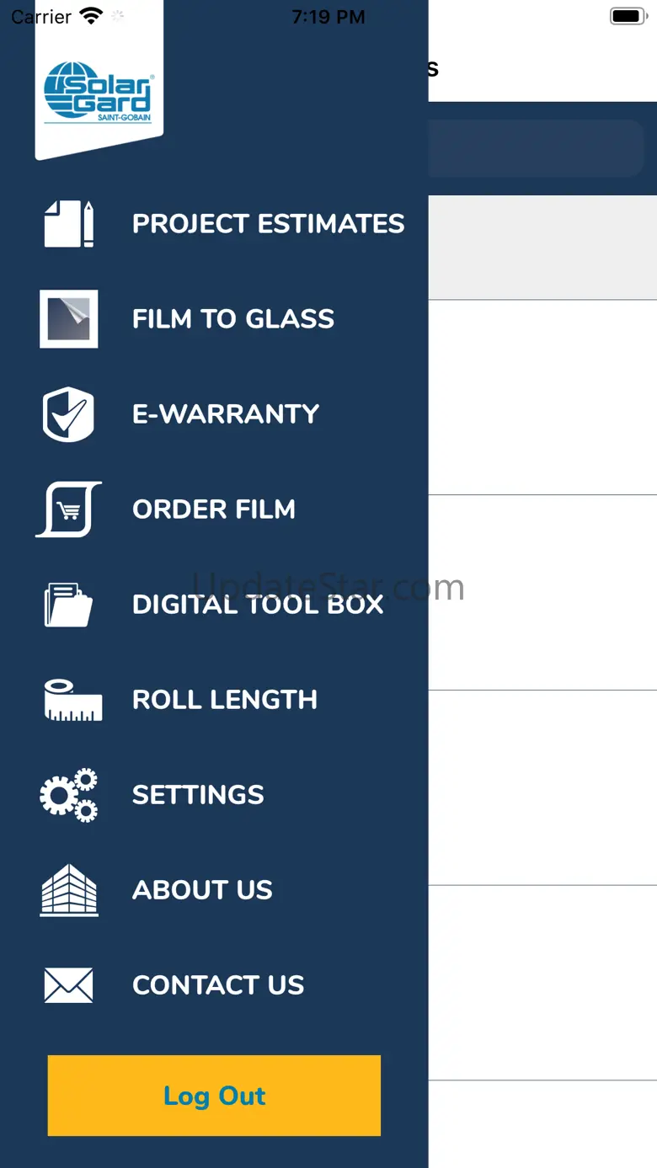This screenshot has height=1168, width=657.
Task: Click the Contact Us envelope icon
Action: point(68,985)
